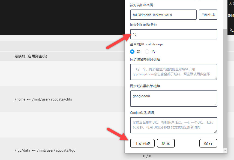The height and width of the screenshot is (160, 234).
Task: Click the blacklist textarea containing google.com
Action: (173, 98)
